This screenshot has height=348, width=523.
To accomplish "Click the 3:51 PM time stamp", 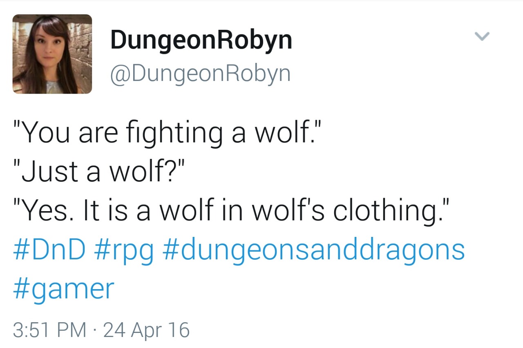I will tap(49, 330).
